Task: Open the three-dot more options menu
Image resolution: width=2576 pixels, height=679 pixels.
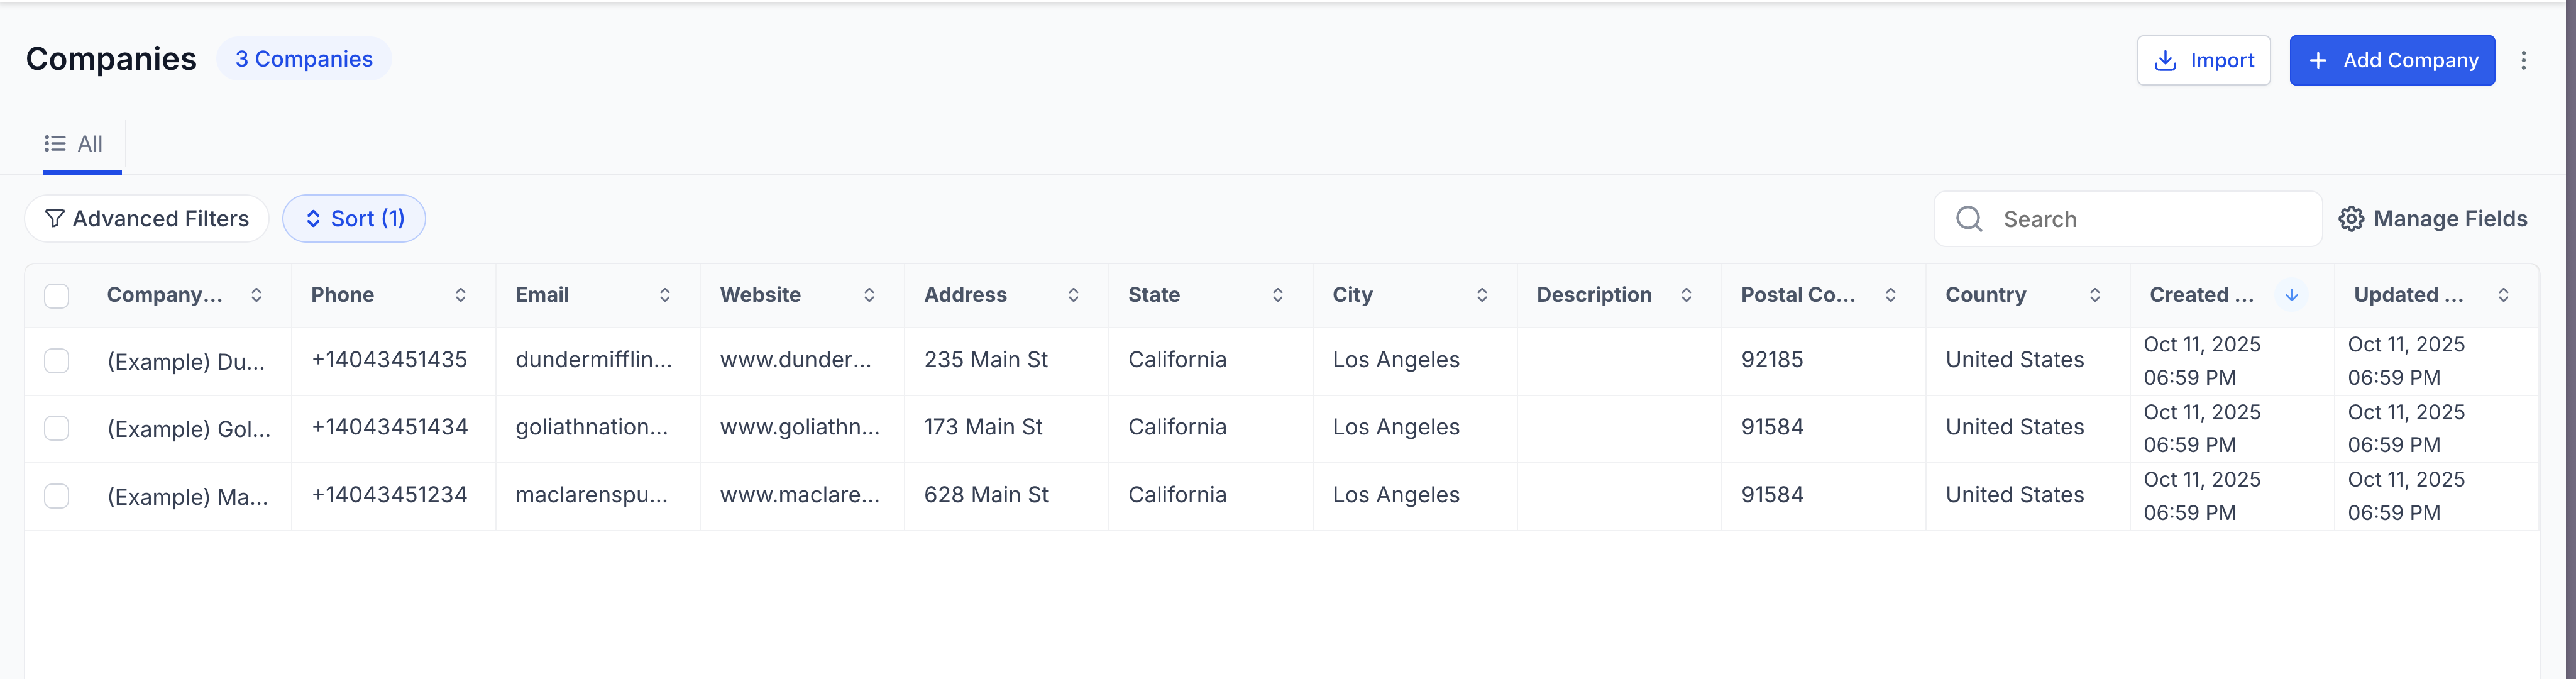Action: coord(2523,60)
